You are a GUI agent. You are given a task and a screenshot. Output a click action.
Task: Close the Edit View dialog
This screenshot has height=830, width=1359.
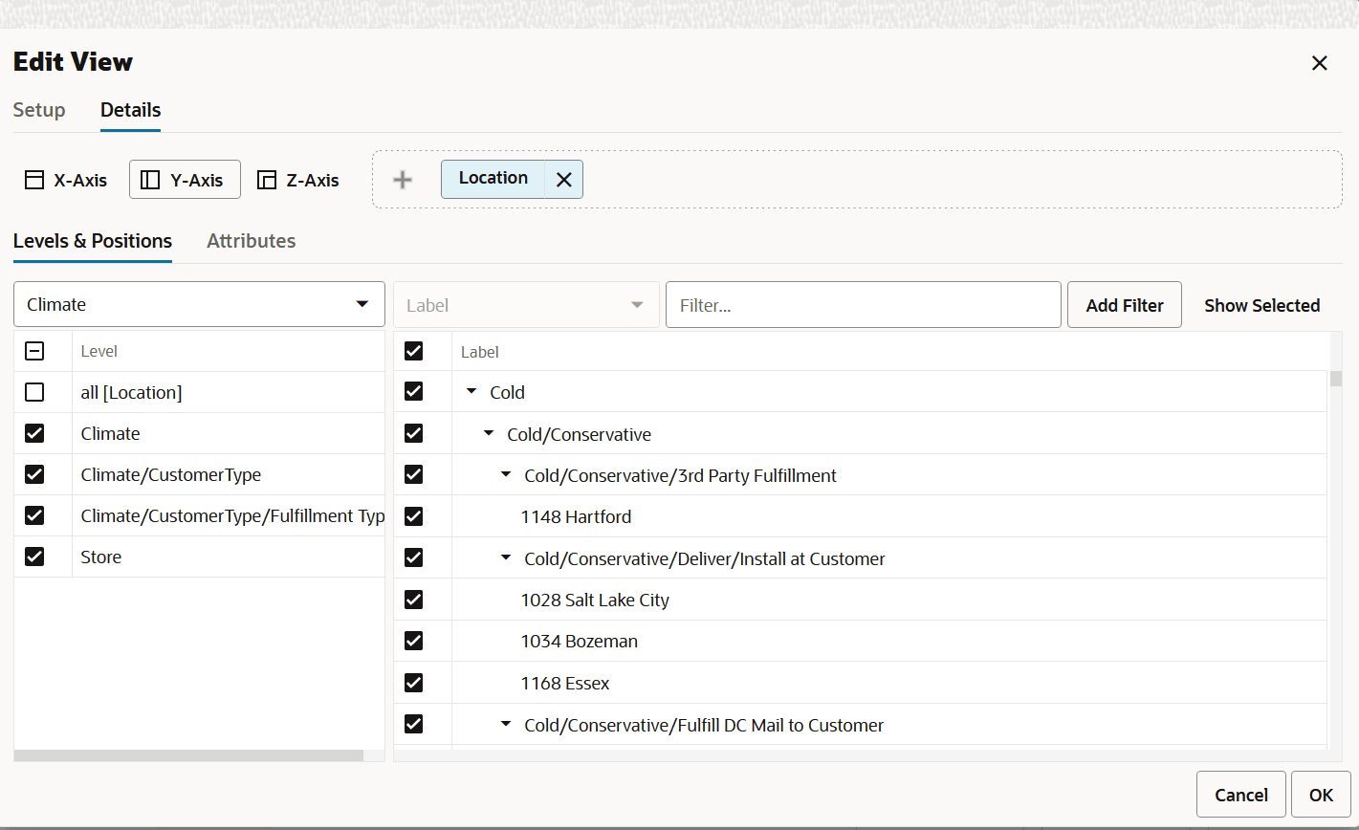[x=1319, y=63]
